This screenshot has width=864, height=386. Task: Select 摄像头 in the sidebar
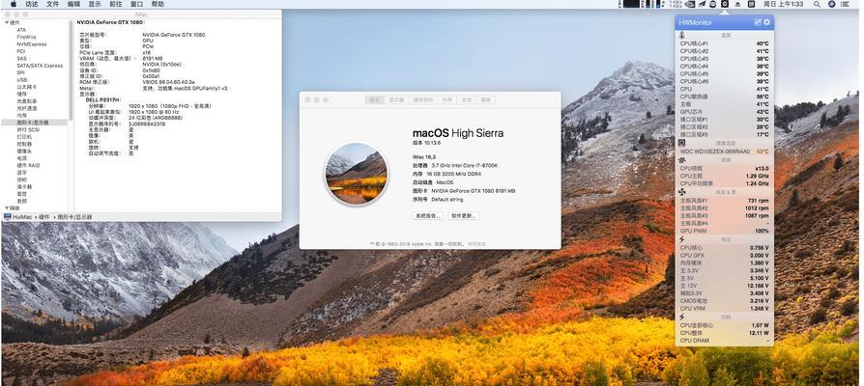(x=24, y=152)
